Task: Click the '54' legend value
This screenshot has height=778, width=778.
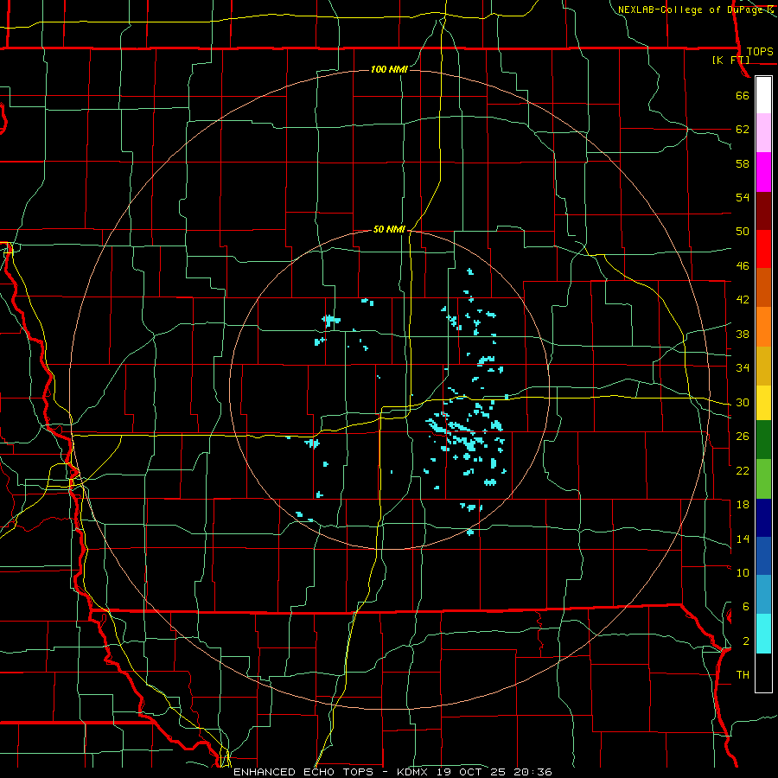Action: 743,197
